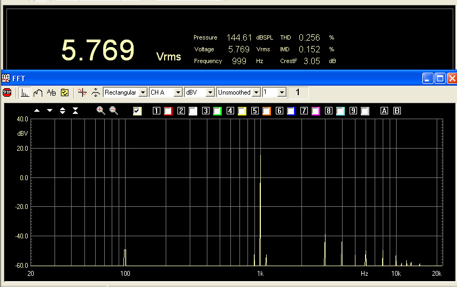Click the shift trace up arrow

37,111
